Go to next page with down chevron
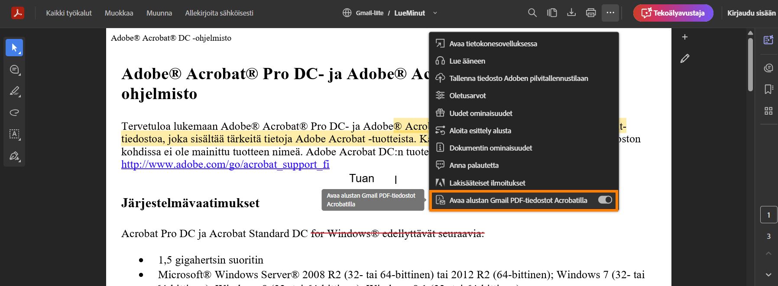 768,275
